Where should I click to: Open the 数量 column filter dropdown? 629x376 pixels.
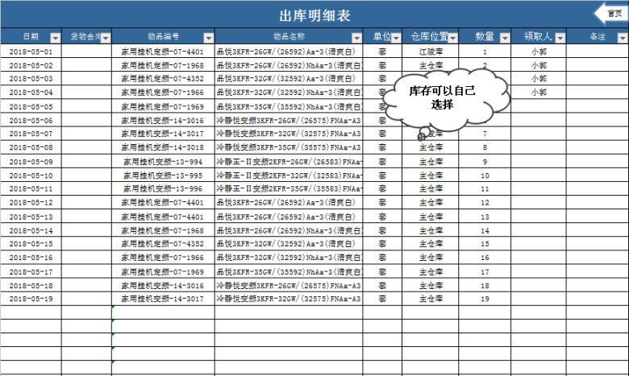[x=505, y=38]
